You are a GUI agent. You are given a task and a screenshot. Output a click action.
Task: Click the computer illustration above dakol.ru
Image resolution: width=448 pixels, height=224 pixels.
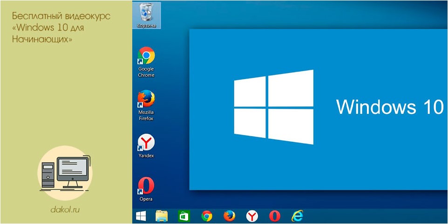coord(65,173)
